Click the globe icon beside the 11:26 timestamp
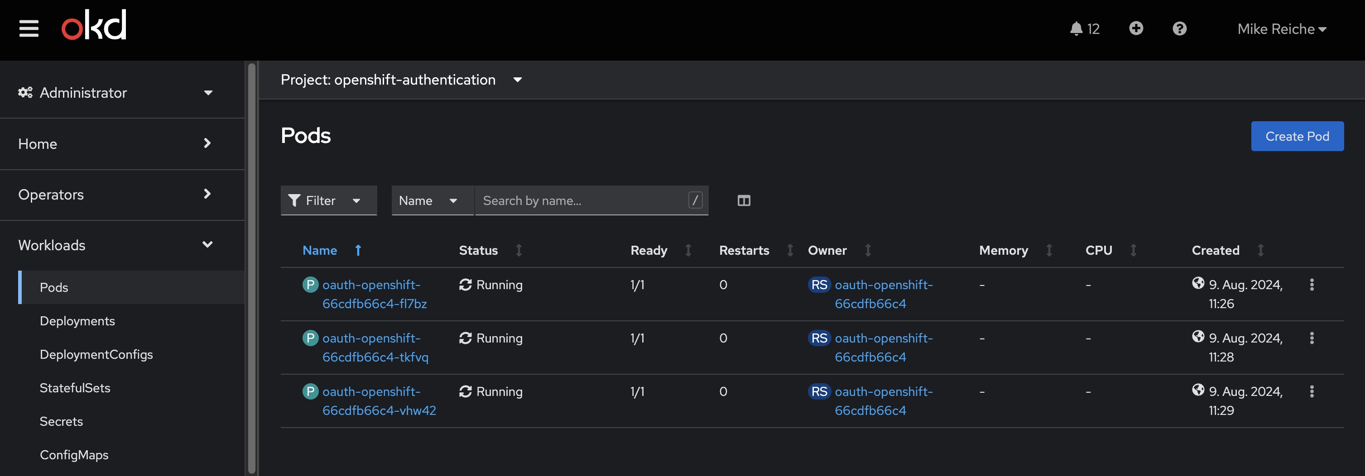 pyautogui.click(x=1198, y=283)
